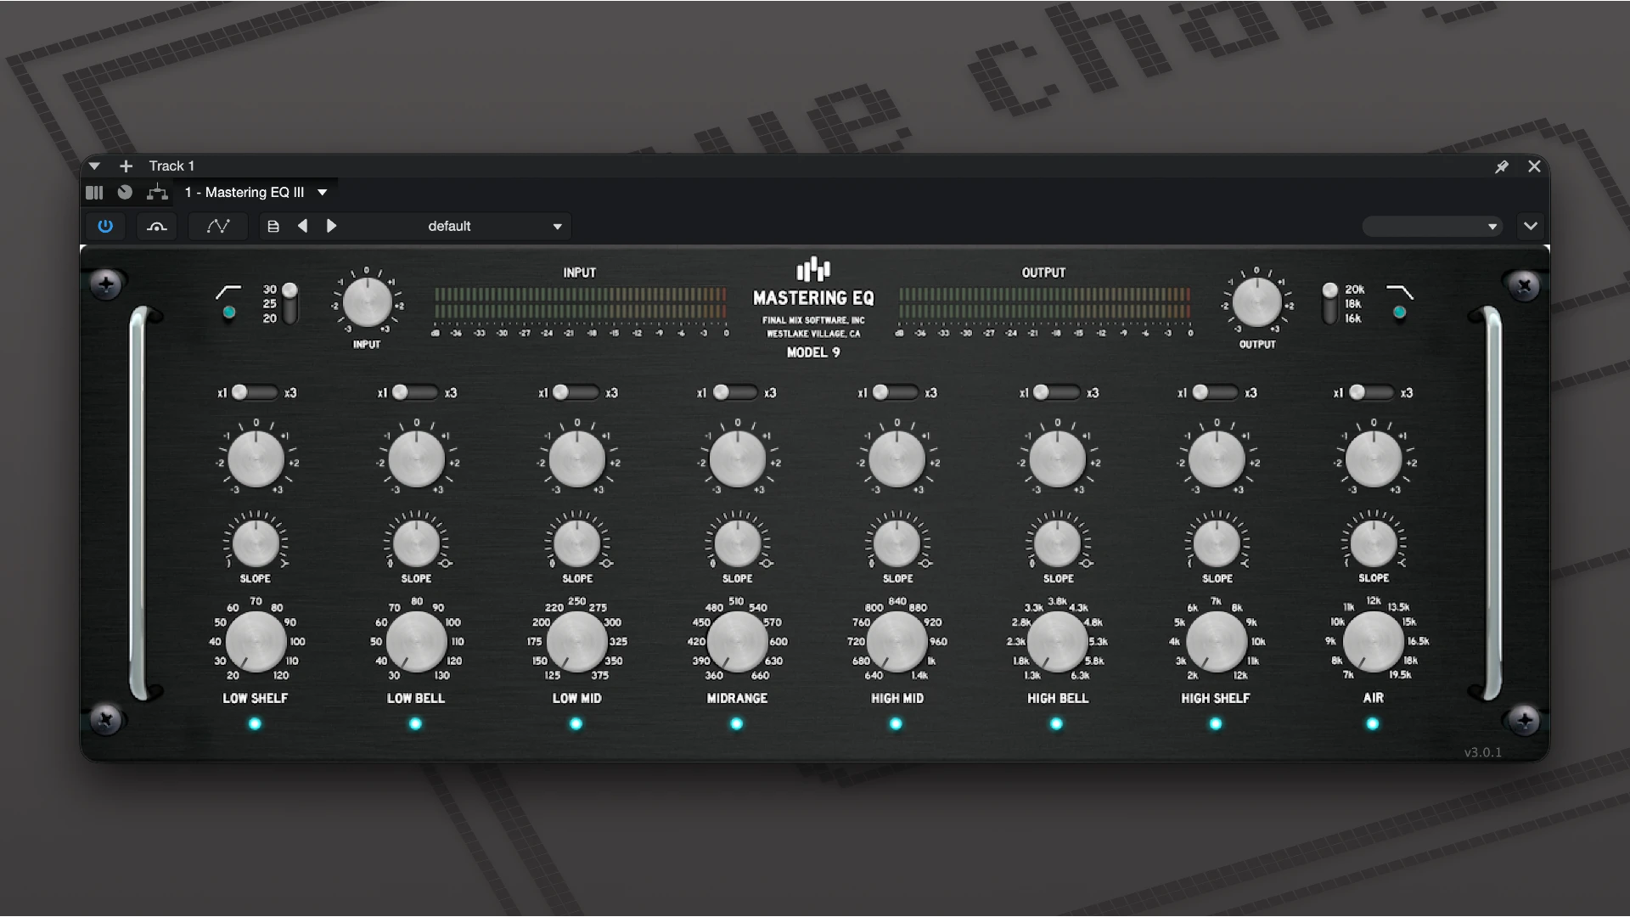
Task: Click the low-pass filter curve icon
Action: (x=1399, y=292)
